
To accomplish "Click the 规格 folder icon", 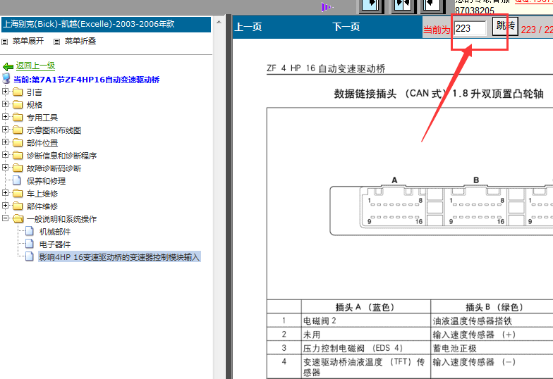I will (18, 105).
